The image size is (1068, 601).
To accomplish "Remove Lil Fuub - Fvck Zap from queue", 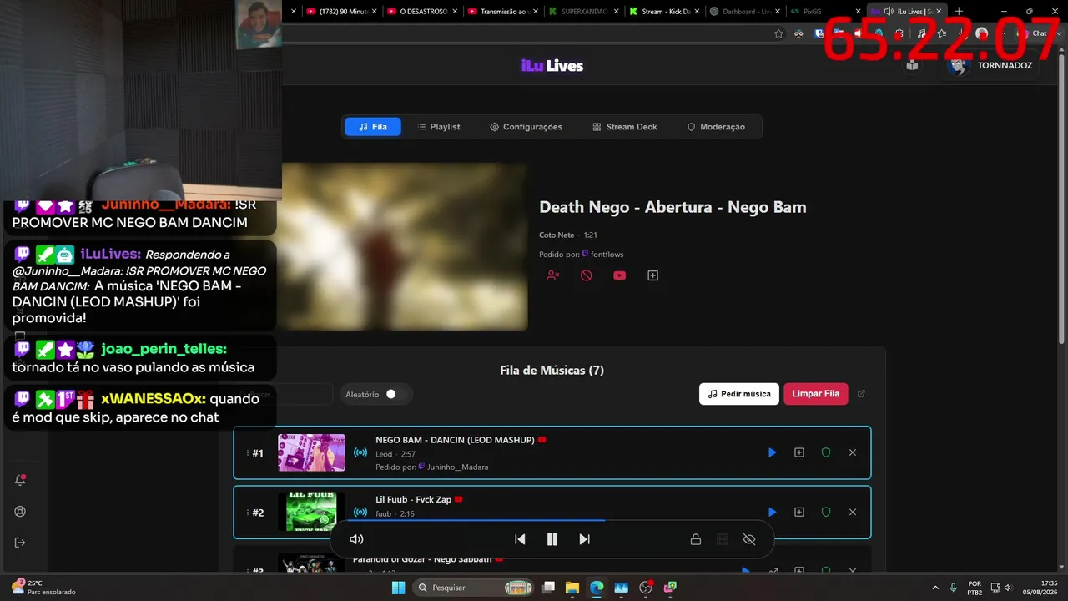I will [x=853, y=512].
